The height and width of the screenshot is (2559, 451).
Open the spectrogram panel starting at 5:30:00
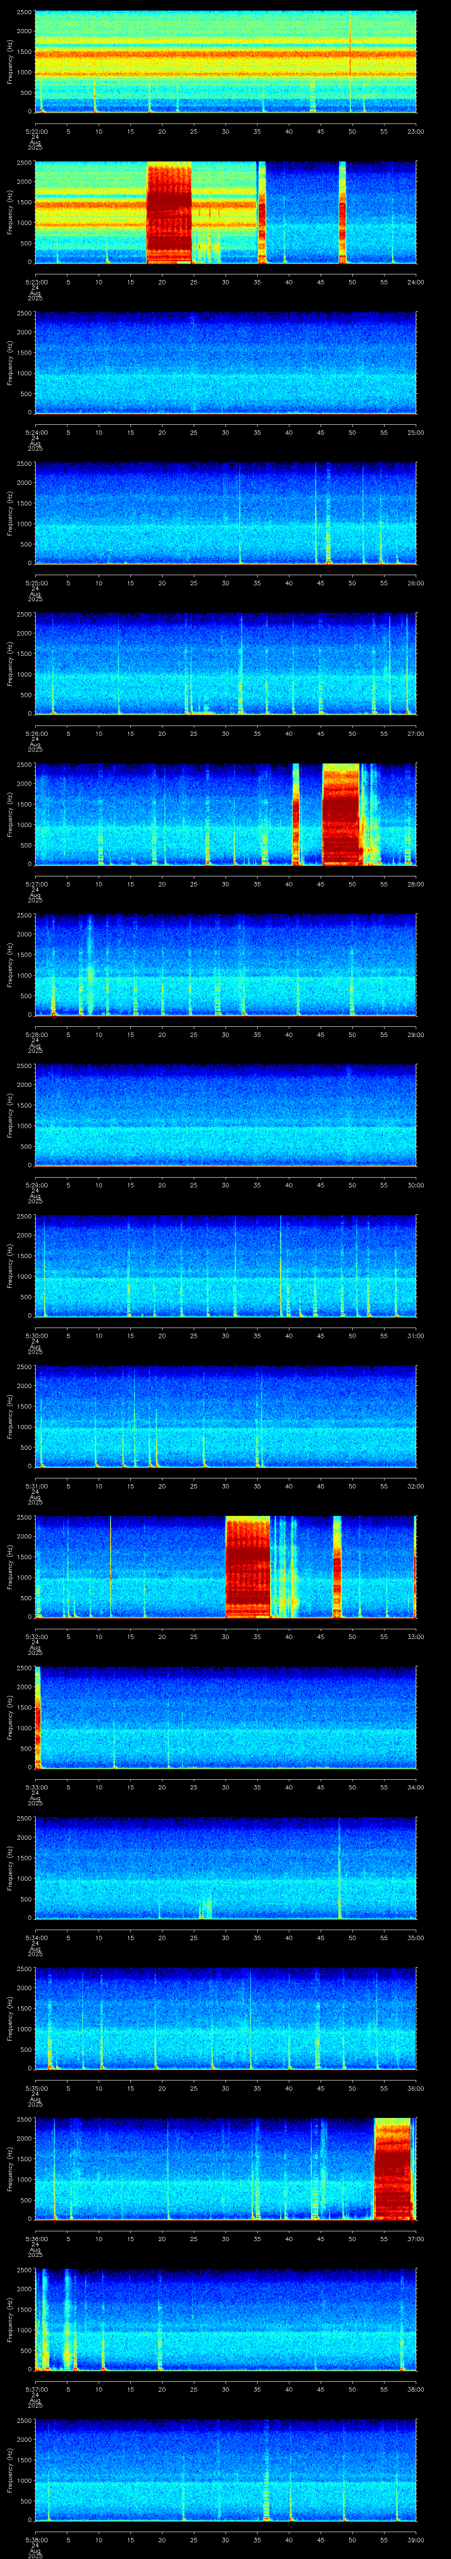[226, 1265]
